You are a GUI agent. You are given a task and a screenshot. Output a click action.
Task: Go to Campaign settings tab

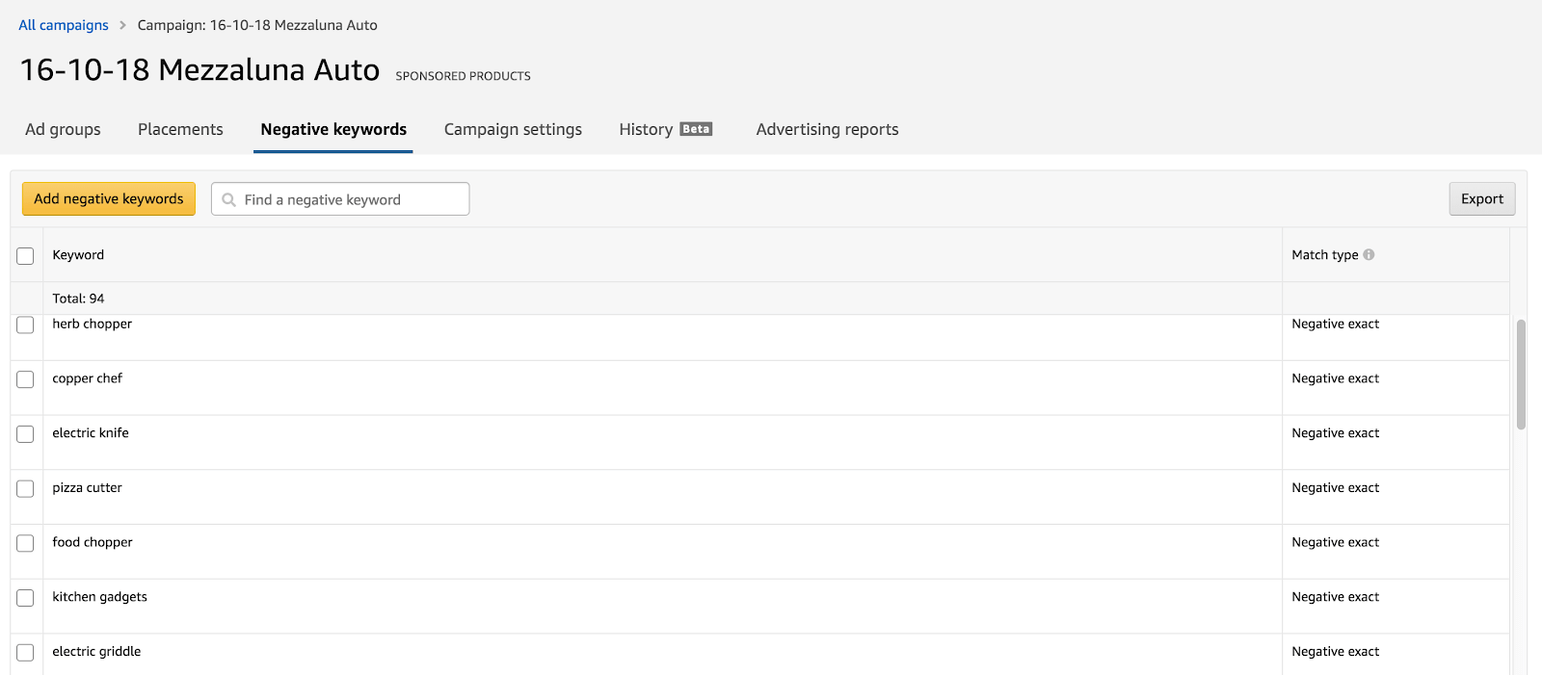click(513, 129)
